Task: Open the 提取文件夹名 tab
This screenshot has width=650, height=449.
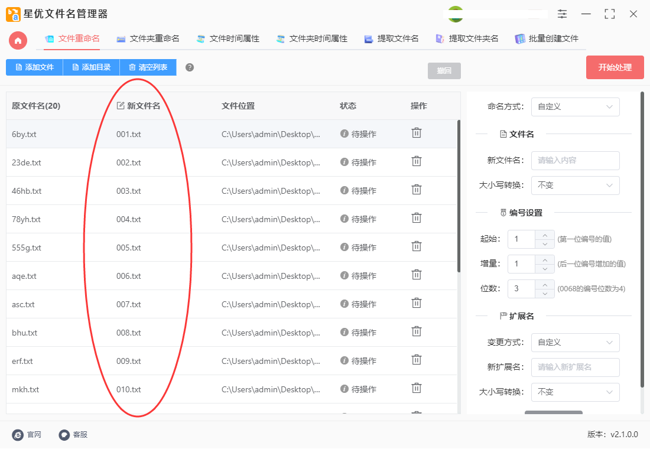Action: (467, 39)
